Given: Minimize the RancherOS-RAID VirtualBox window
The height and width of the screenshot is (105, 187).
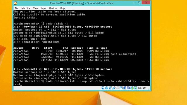Looking at the screenshot, I should [134, 3].
